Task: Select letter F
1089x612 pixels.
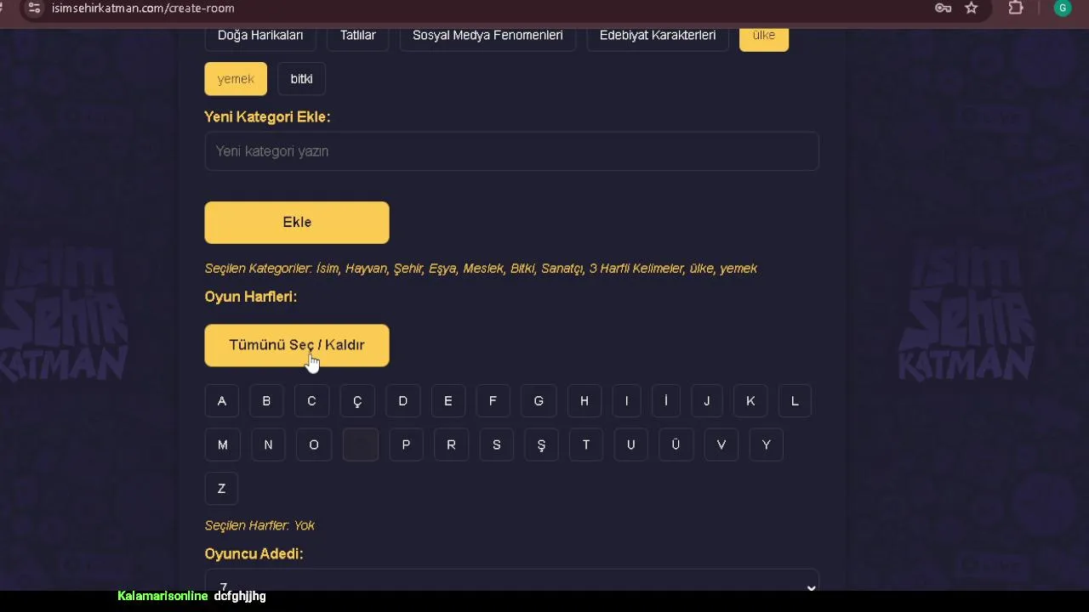Action: [493, 401]
